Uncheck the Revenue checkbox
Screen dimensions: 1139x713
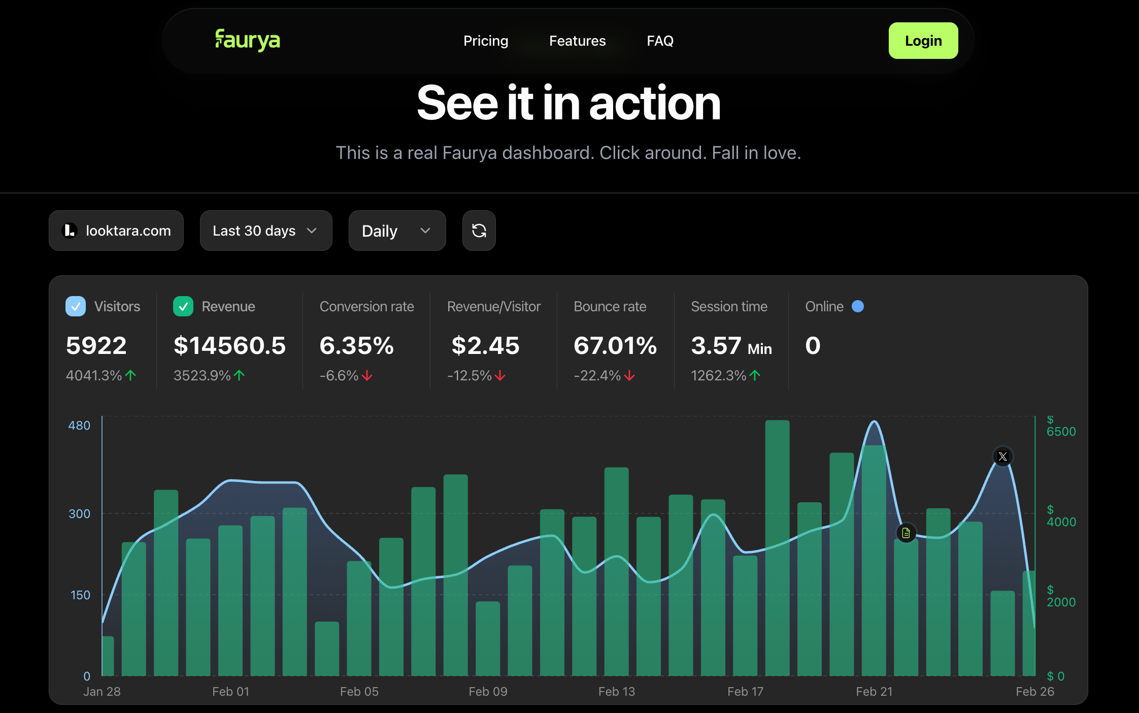183,306
